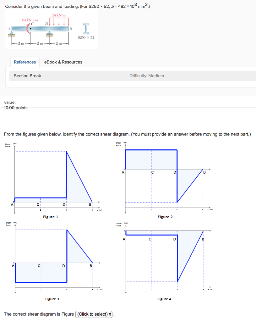Click the dashed maximum shear line in Figure 3
The image size is (256, 322).
[x=41, y=230]
